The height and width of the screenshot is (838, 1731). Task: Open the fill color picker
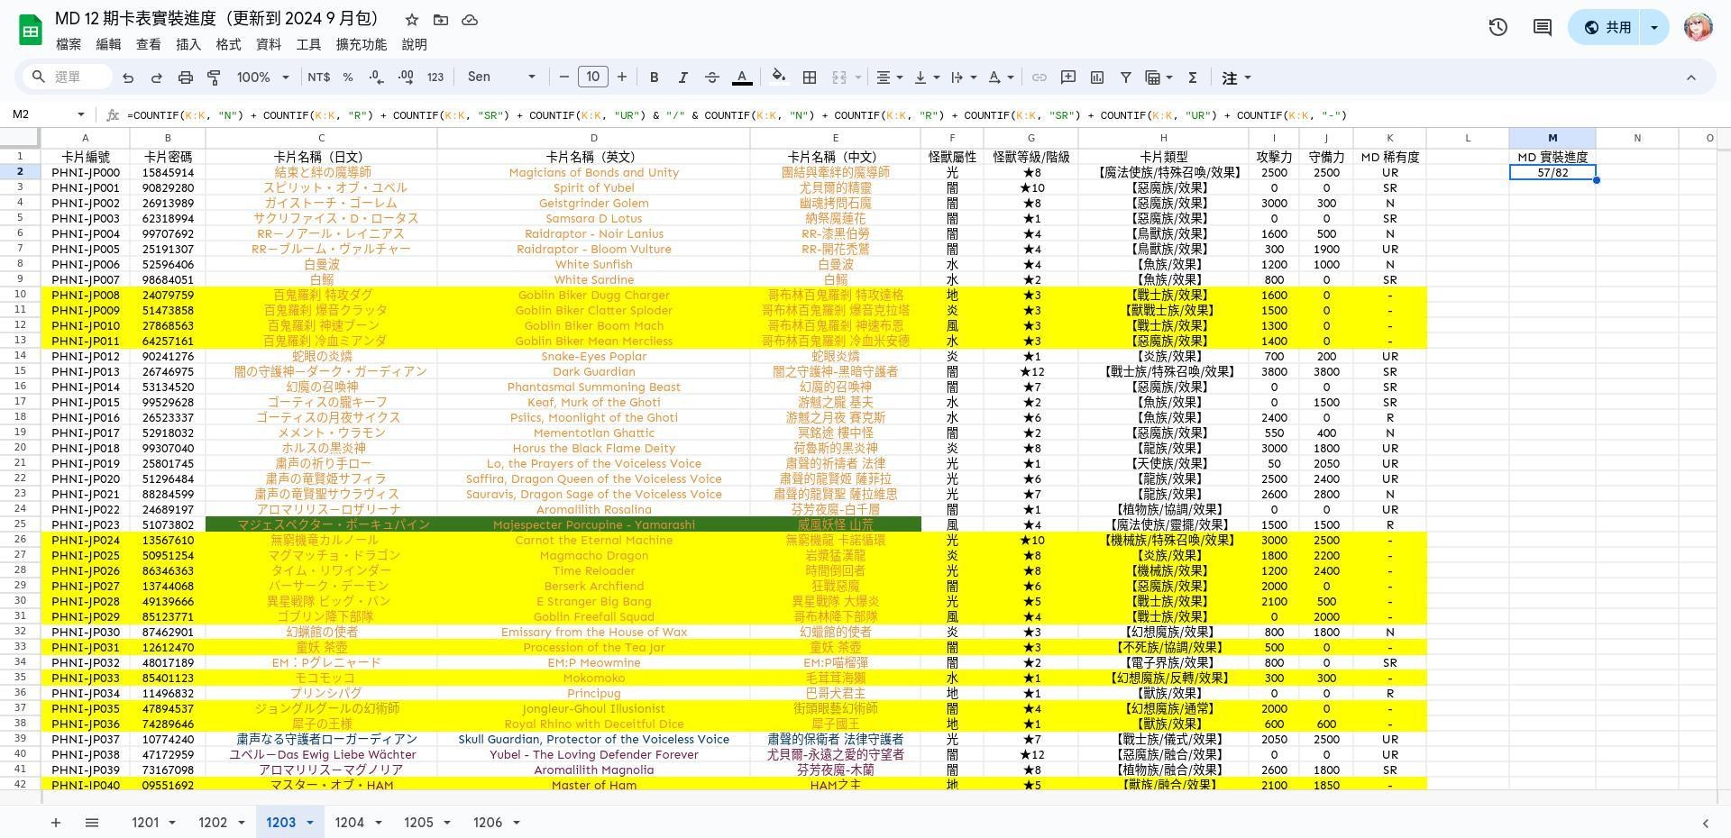779,77
